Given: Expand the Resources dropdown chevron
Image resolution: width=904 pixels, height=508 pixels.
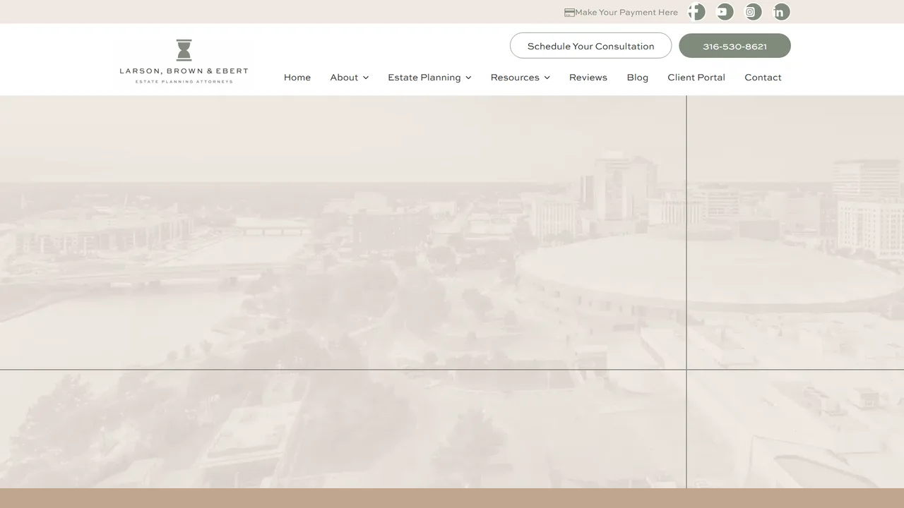Looking at the screenshot, I should [x=547, y=78].
